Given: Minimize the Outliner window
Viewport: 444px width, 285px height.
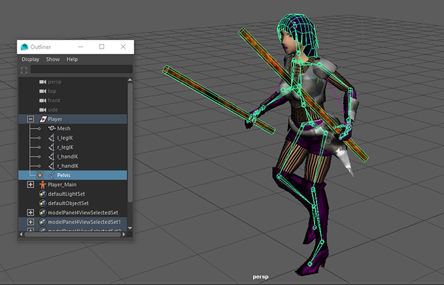Looking at the screenshot, I should (81, 47).
